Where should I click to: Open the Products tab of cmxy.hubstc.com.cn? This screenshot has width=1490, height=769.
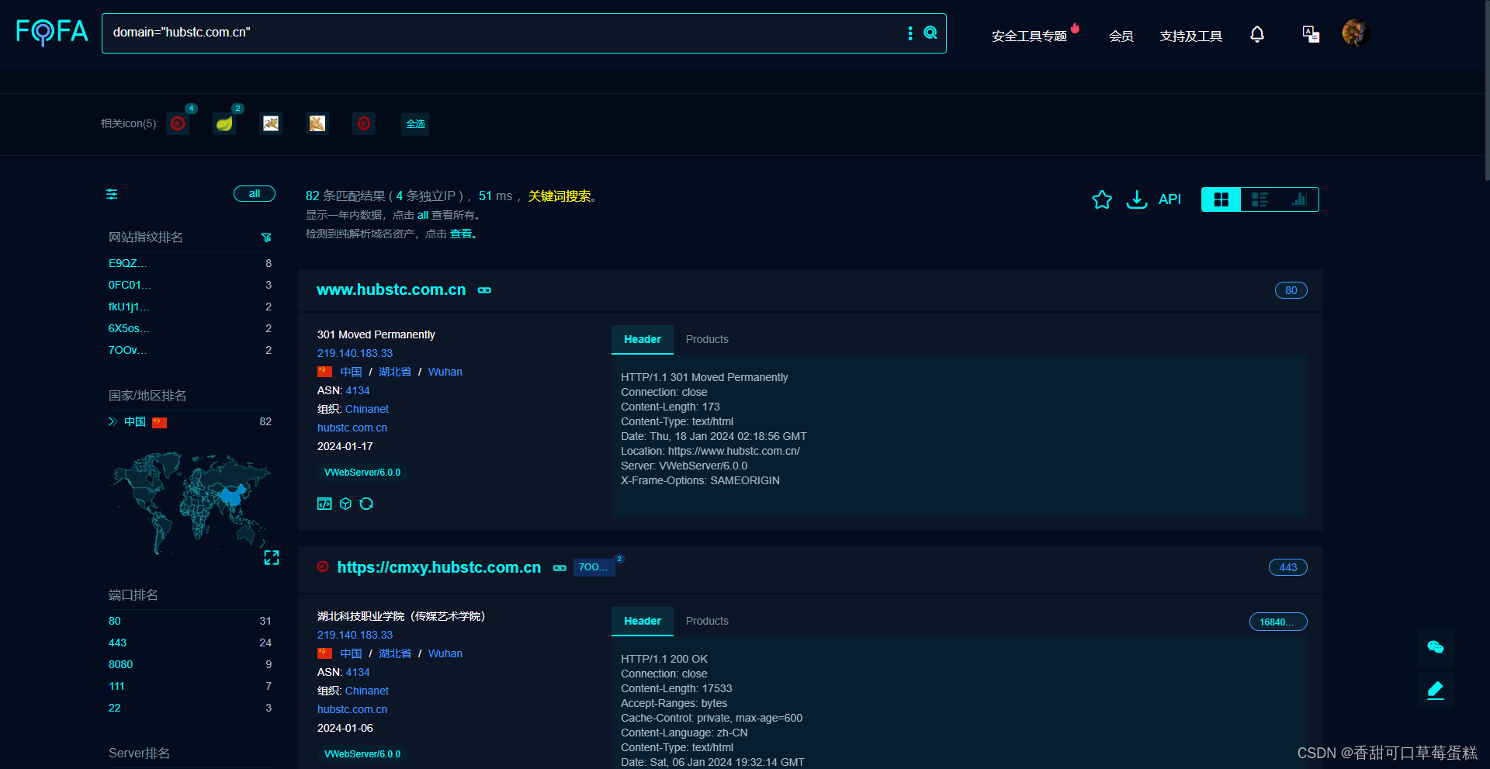click(x=707, y=622)
